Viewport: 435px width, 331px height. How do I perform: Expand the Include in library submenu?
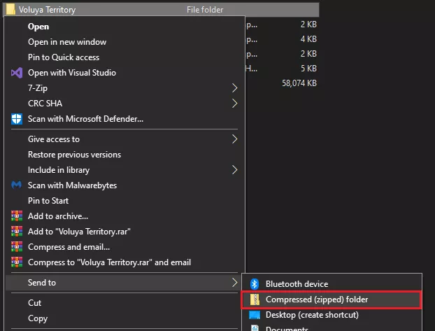[x=234, y=170]
